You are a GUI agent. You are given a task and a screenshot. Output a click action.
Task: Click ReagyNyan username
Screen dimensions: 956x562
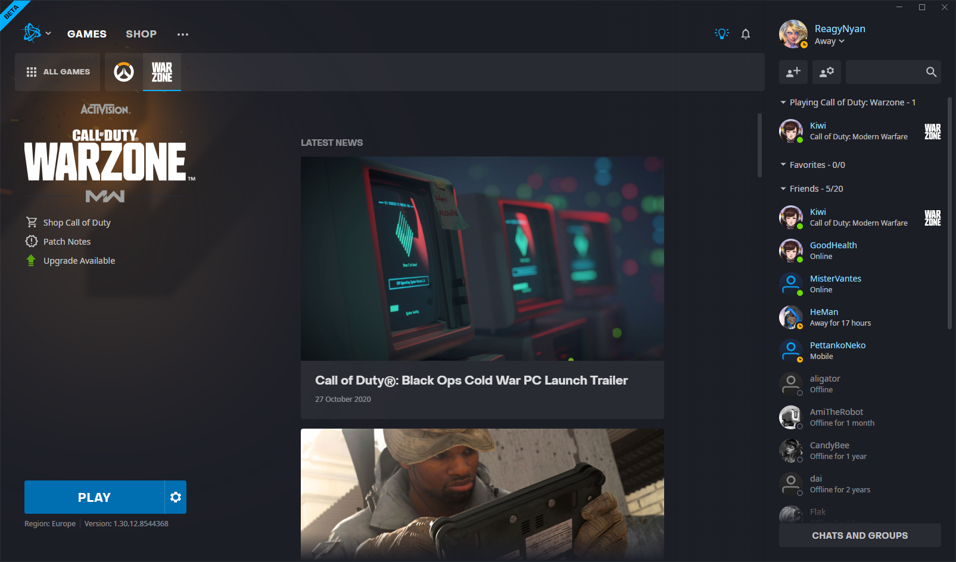coord(840,29)
